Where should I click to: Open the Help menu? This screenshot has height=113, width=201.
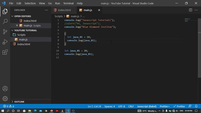(80, 3)
